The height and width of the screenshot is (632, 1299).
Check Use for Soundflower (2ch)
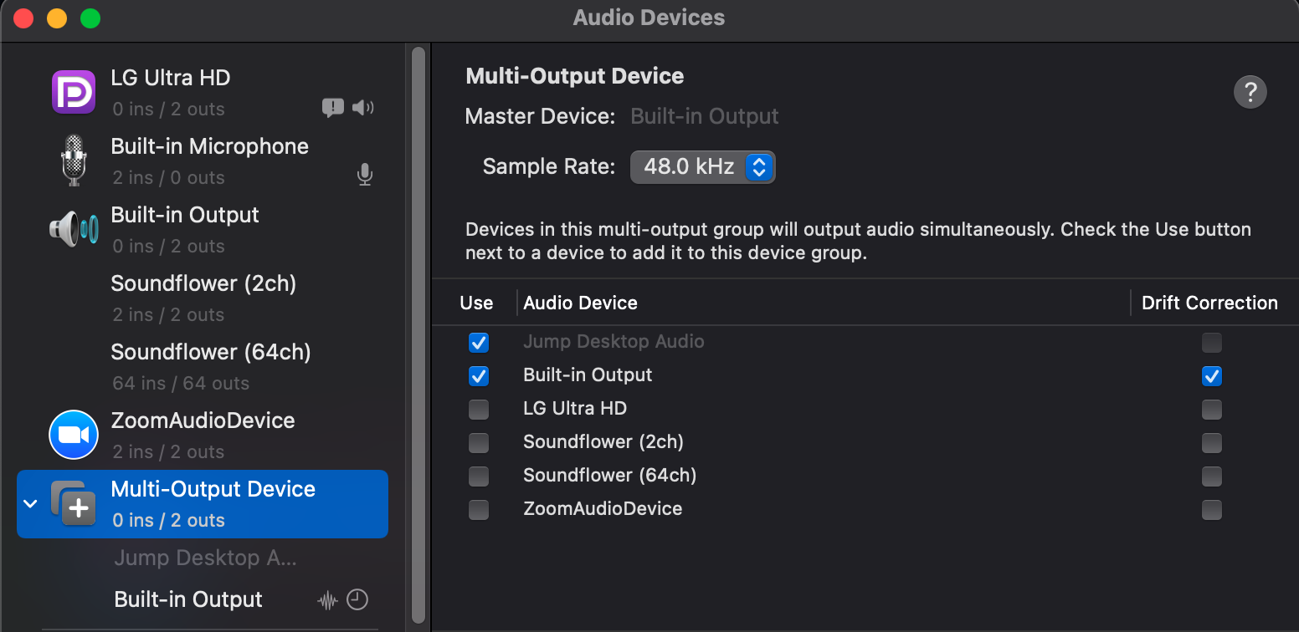coord(479,443)
